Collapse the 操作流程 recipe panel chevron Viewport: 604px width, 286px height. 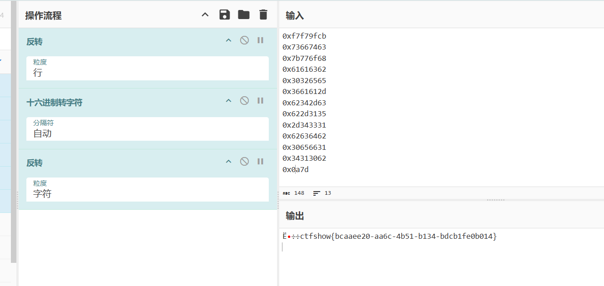click(x=205, y=15)
